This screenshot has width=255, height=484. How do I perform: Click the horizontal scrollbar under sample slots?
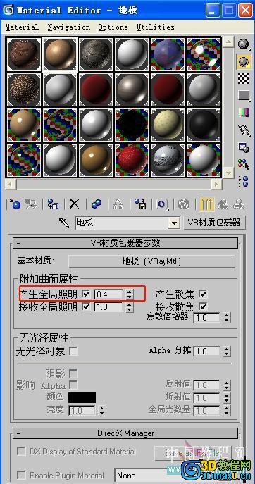(x=113, y=185)
